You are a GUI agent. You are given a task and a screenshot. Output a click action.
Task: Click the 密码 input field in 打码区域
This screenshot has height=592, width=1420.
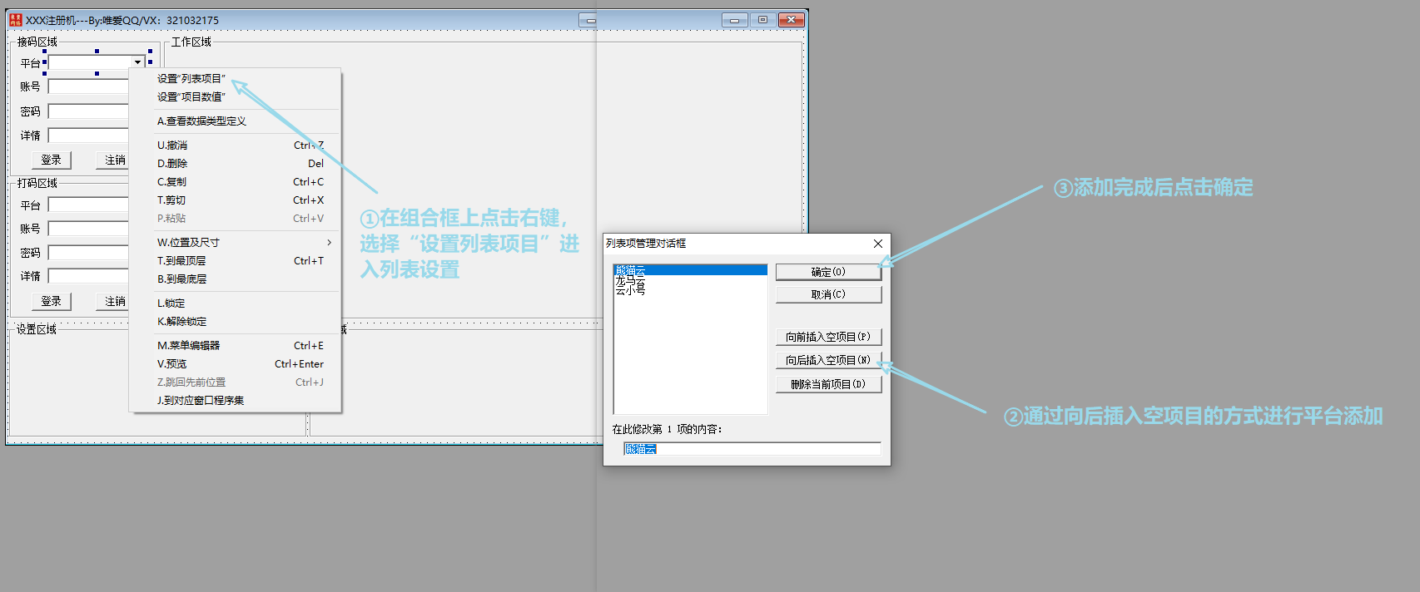88,253
